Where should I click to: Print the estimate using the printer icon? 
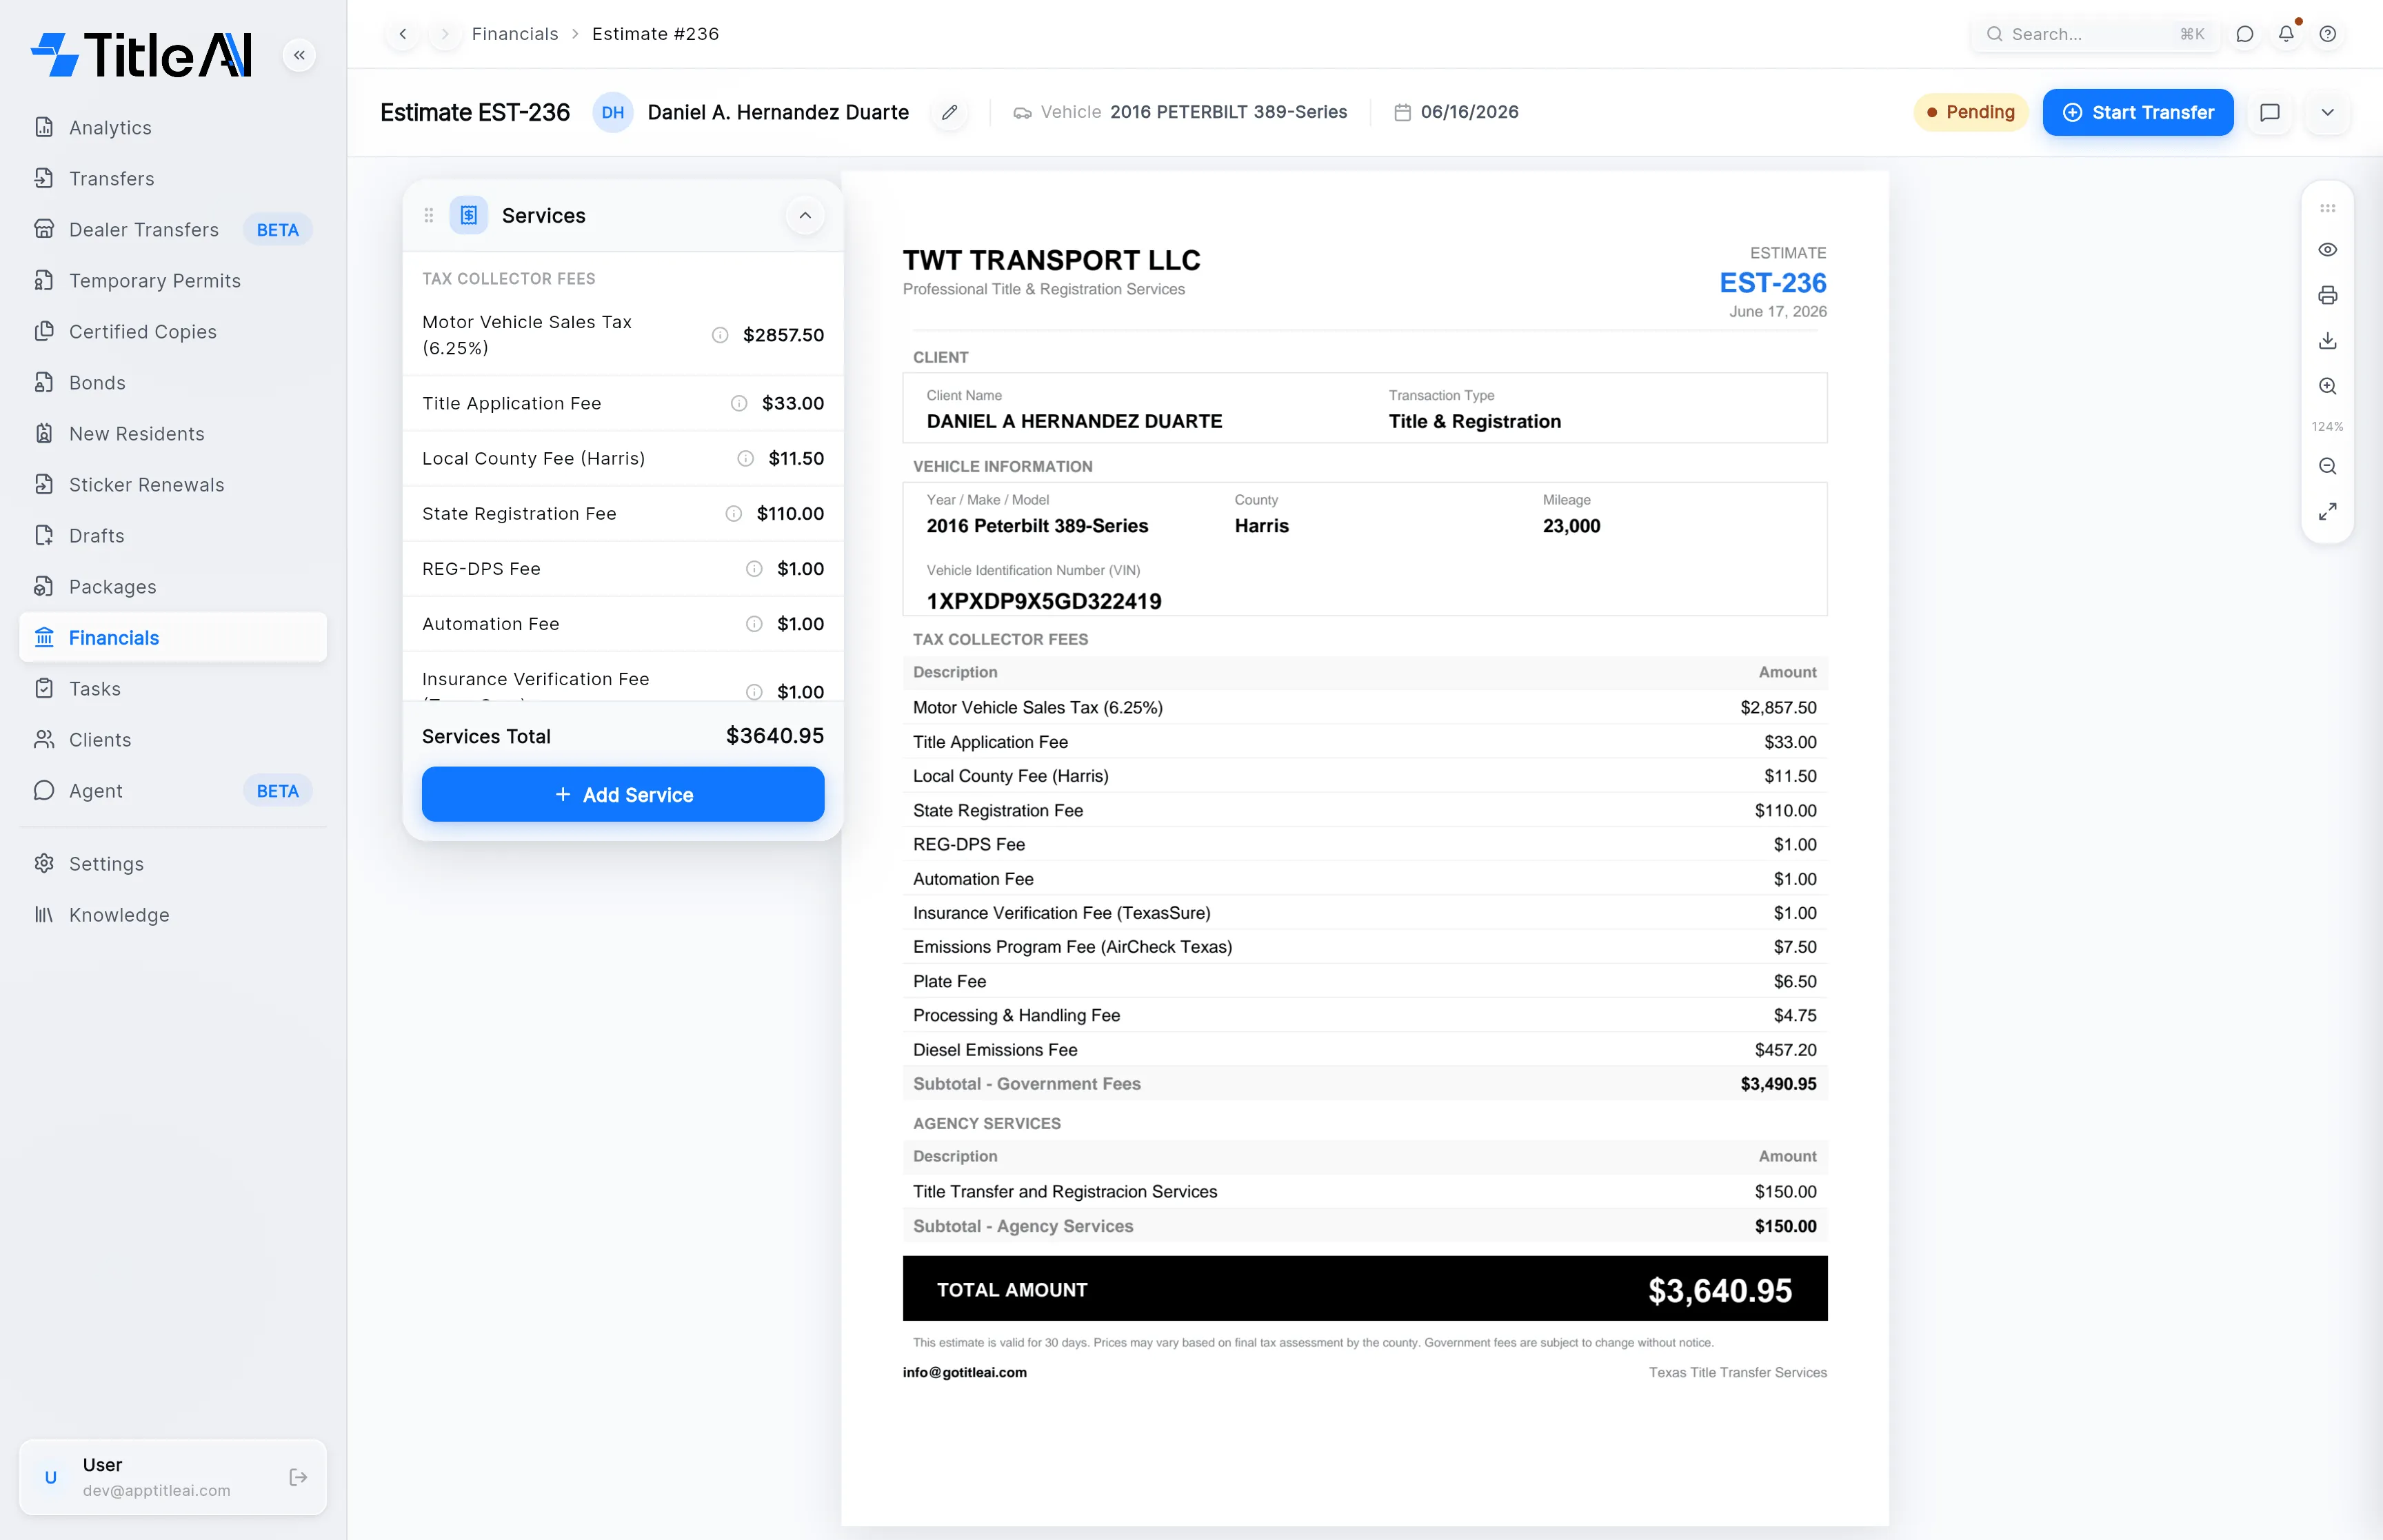point(2327,295)
